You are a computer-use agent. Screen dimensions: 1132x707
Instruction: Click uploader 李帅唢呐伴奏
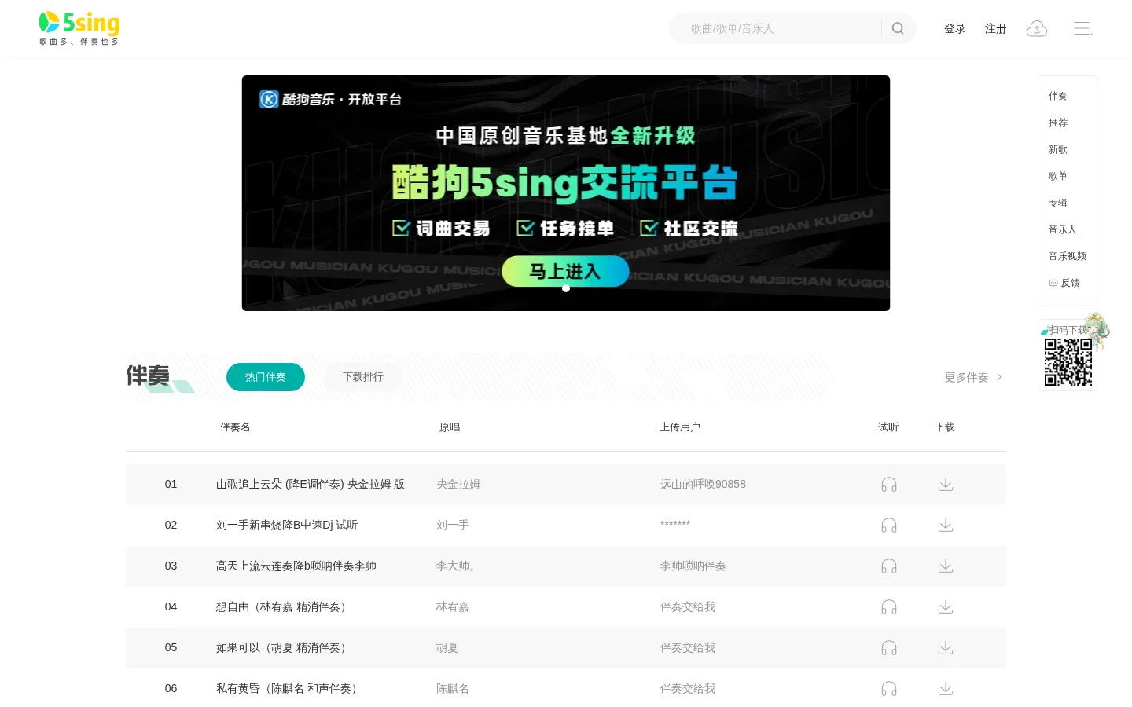693,566
